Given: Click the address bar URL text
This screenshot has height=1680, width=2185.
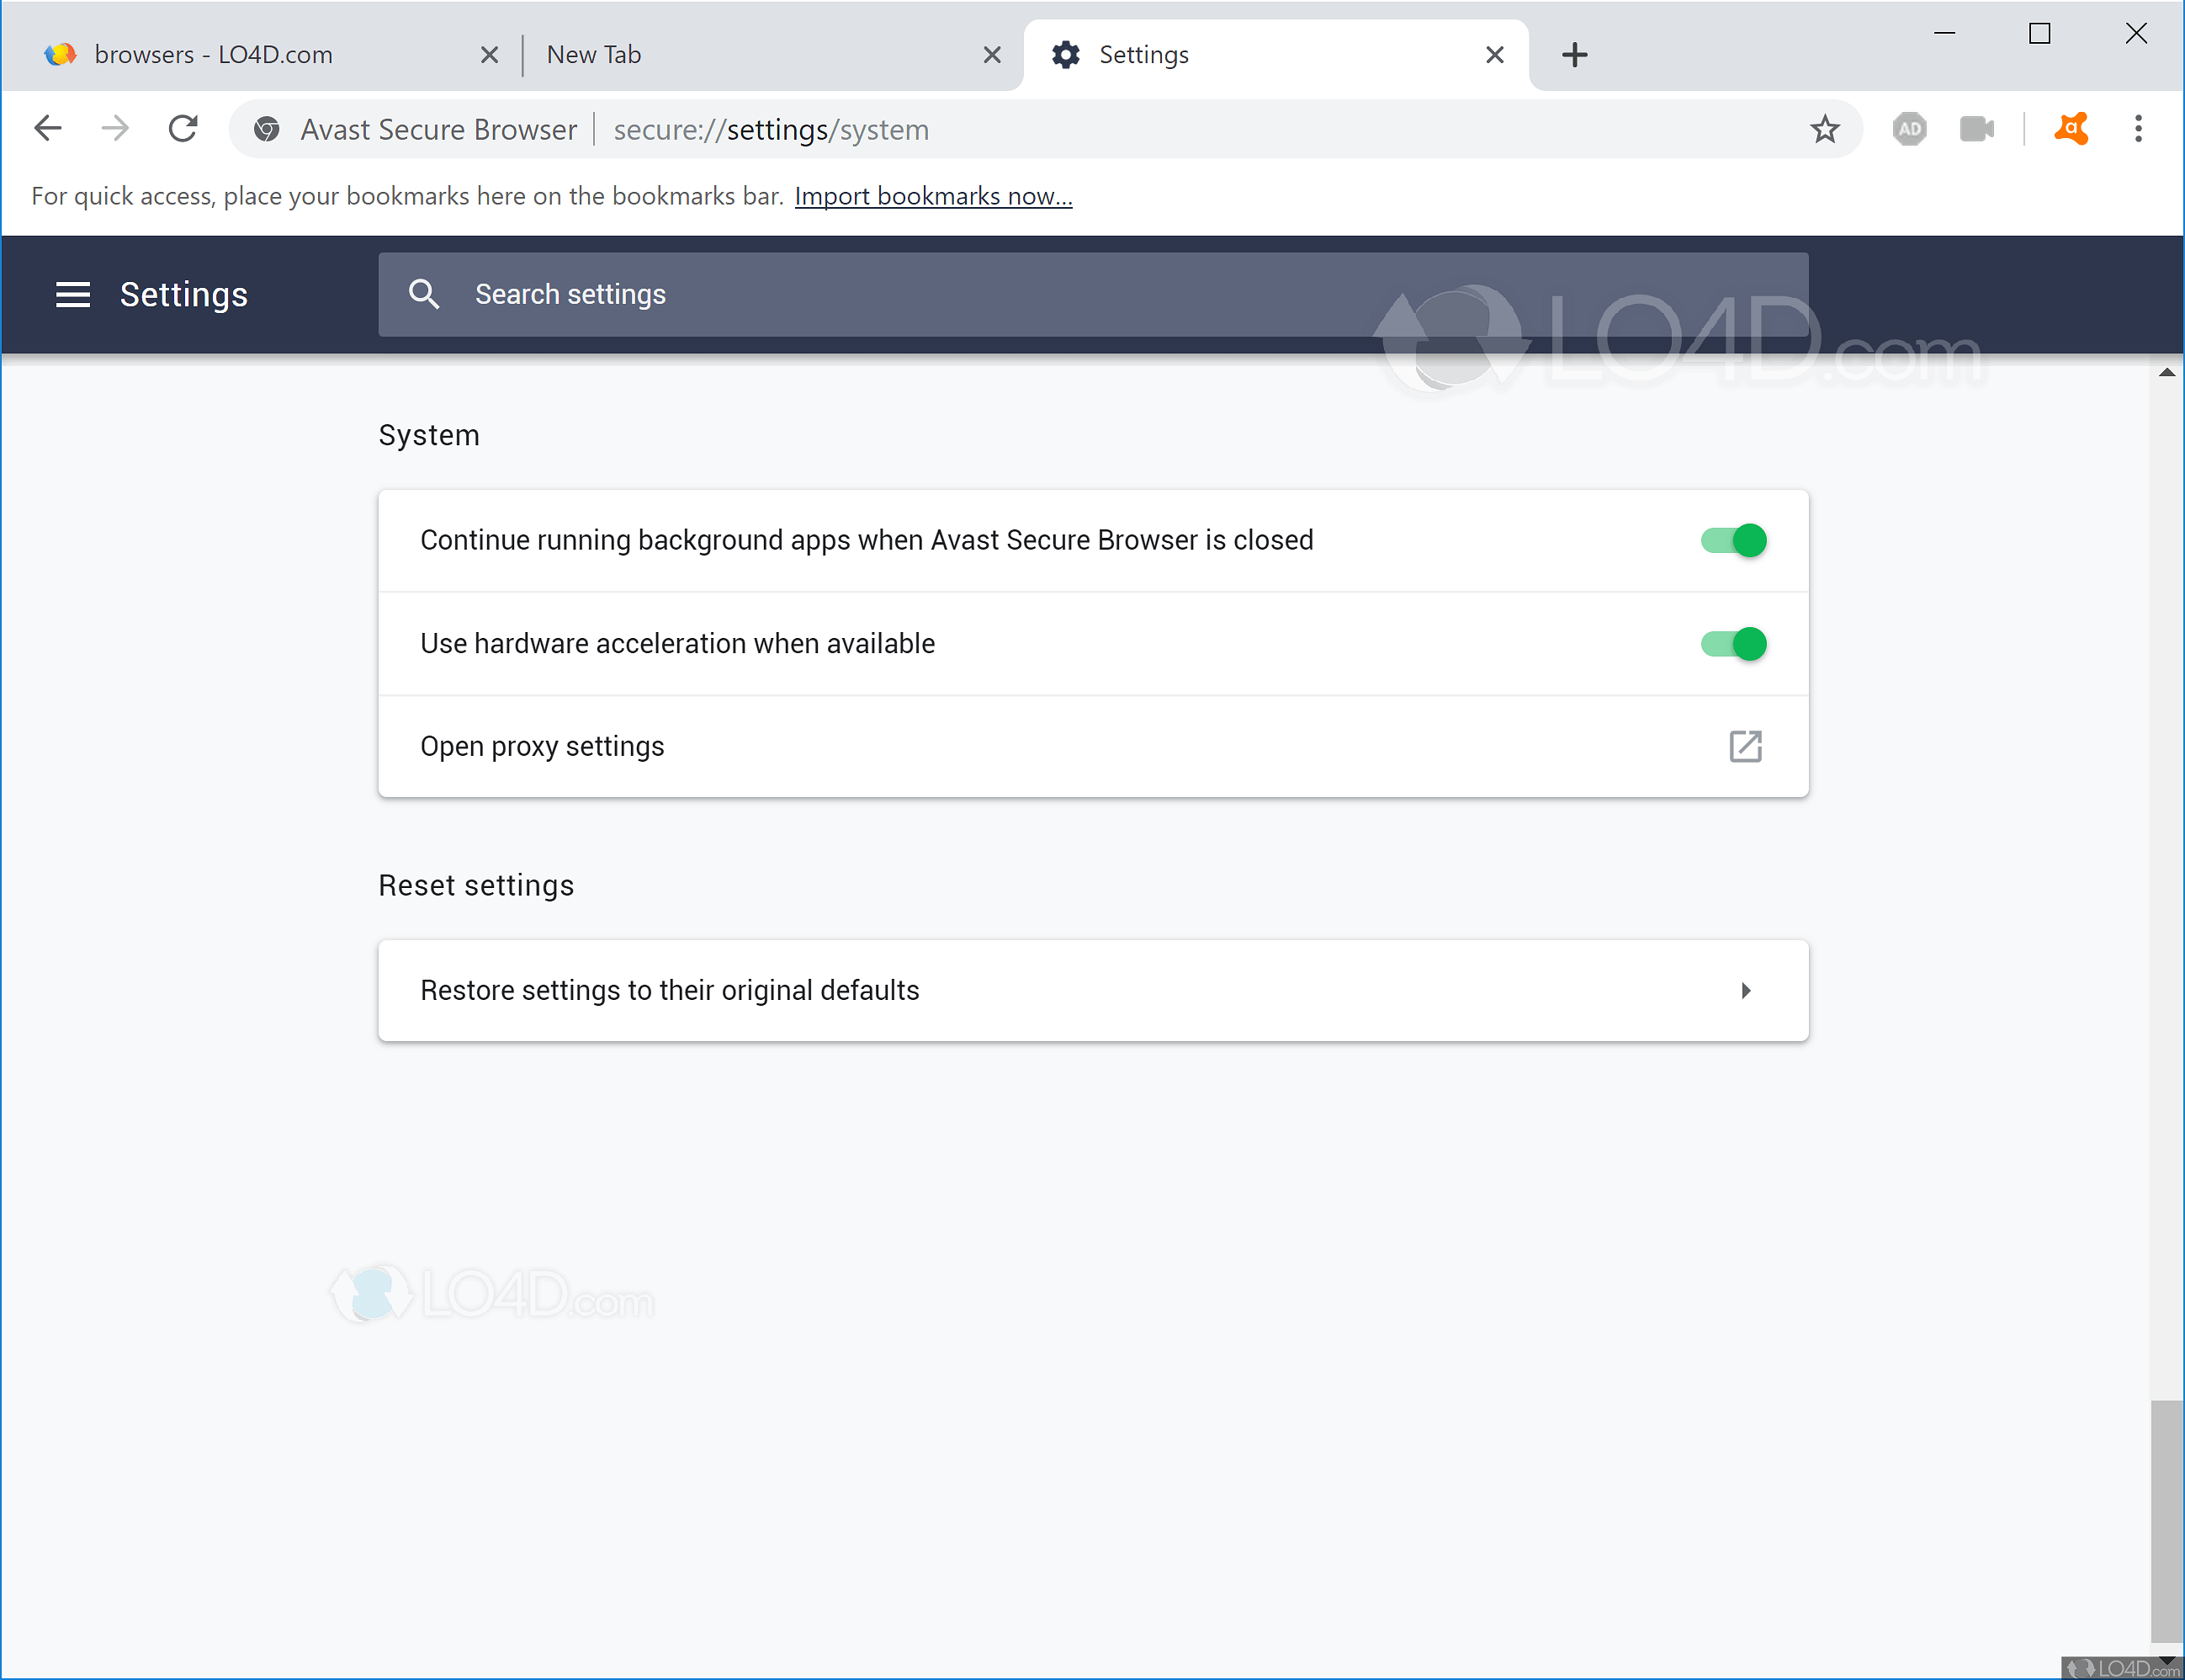Looking at the screenshot, I should coord(771,130).
